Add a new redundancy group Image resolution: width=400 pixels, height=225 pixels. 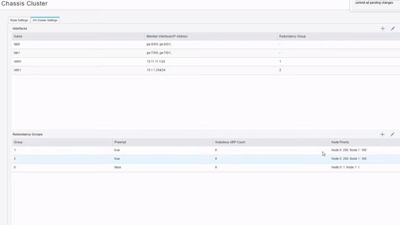382,134
